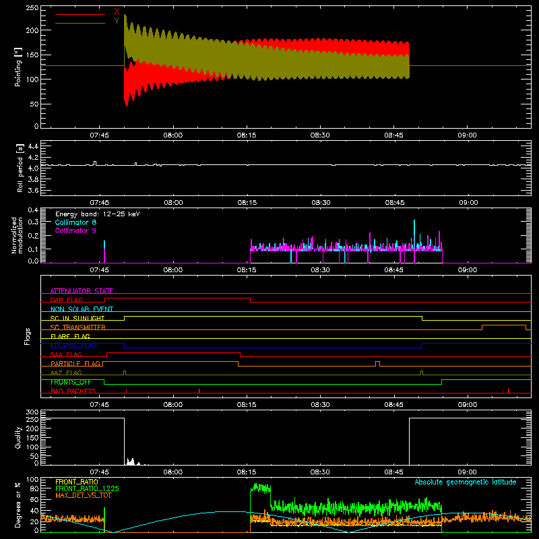The height and width of the screenshot is (539, 539).
Task: Click the green FRONTS_OFF label
Action: point(71,382)
